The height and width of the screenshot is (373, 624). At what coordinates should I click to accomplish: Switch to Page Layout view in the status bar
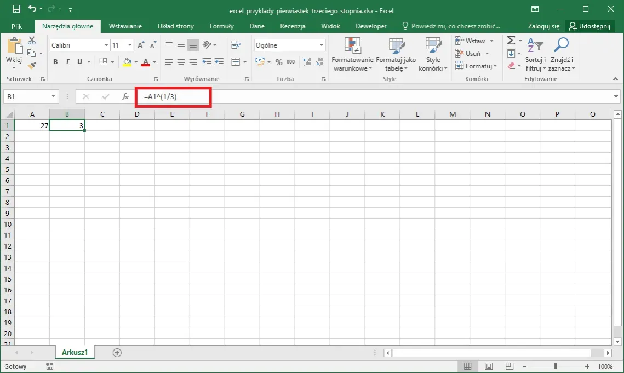pos(489,366)
